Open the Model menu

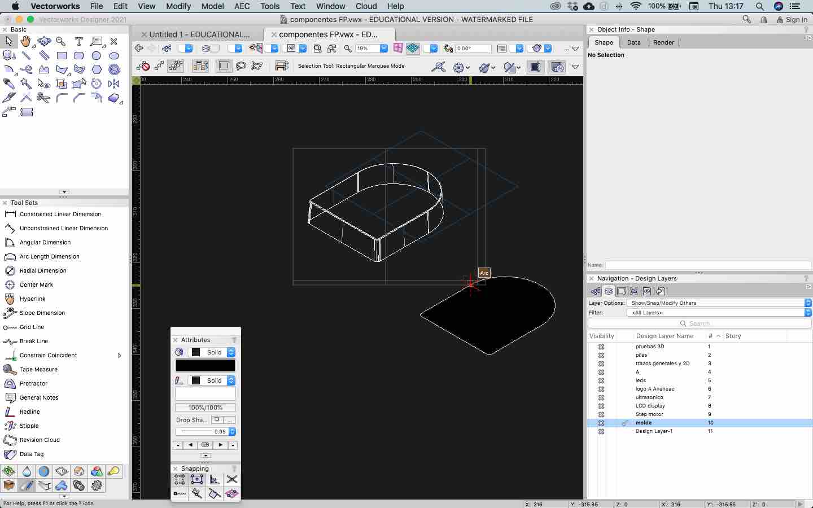point(212,6)
